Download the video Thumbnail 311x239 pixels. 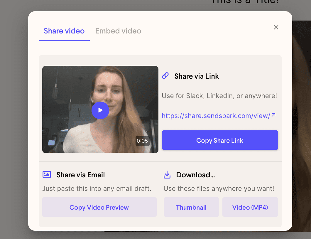pyautogui.click(x=191, y=207)
